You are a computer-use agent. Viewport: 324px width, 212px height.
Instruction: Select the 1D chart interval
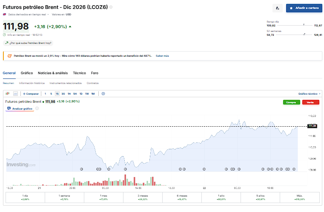pyautogui.click(x=81, y=94)
